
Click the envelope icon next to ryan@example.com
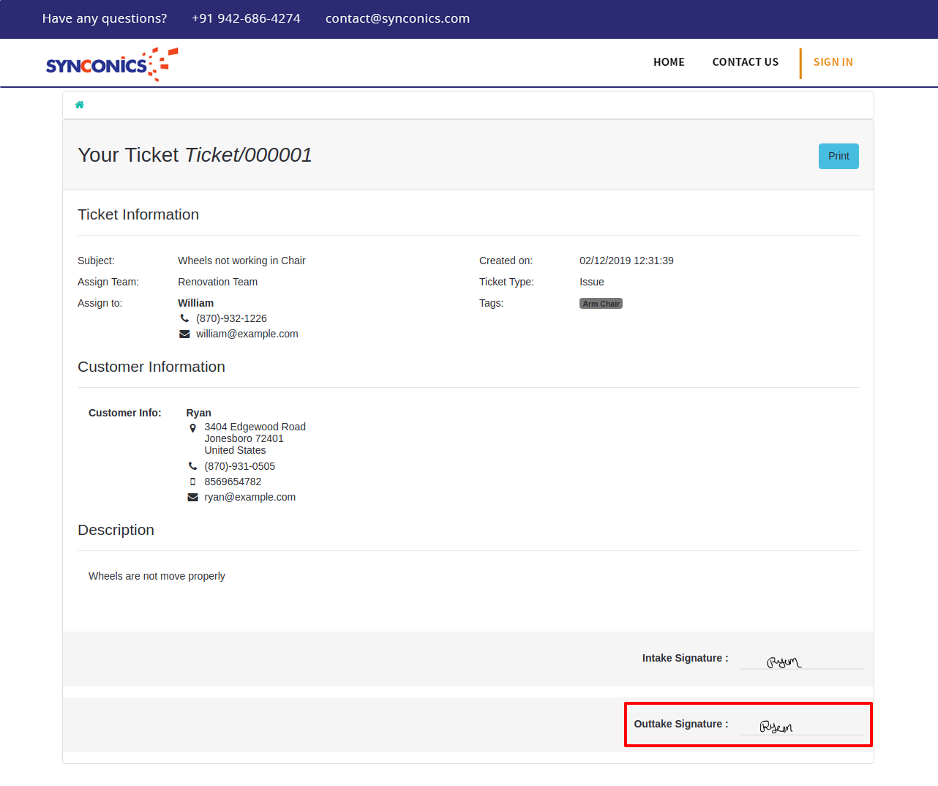193,498
